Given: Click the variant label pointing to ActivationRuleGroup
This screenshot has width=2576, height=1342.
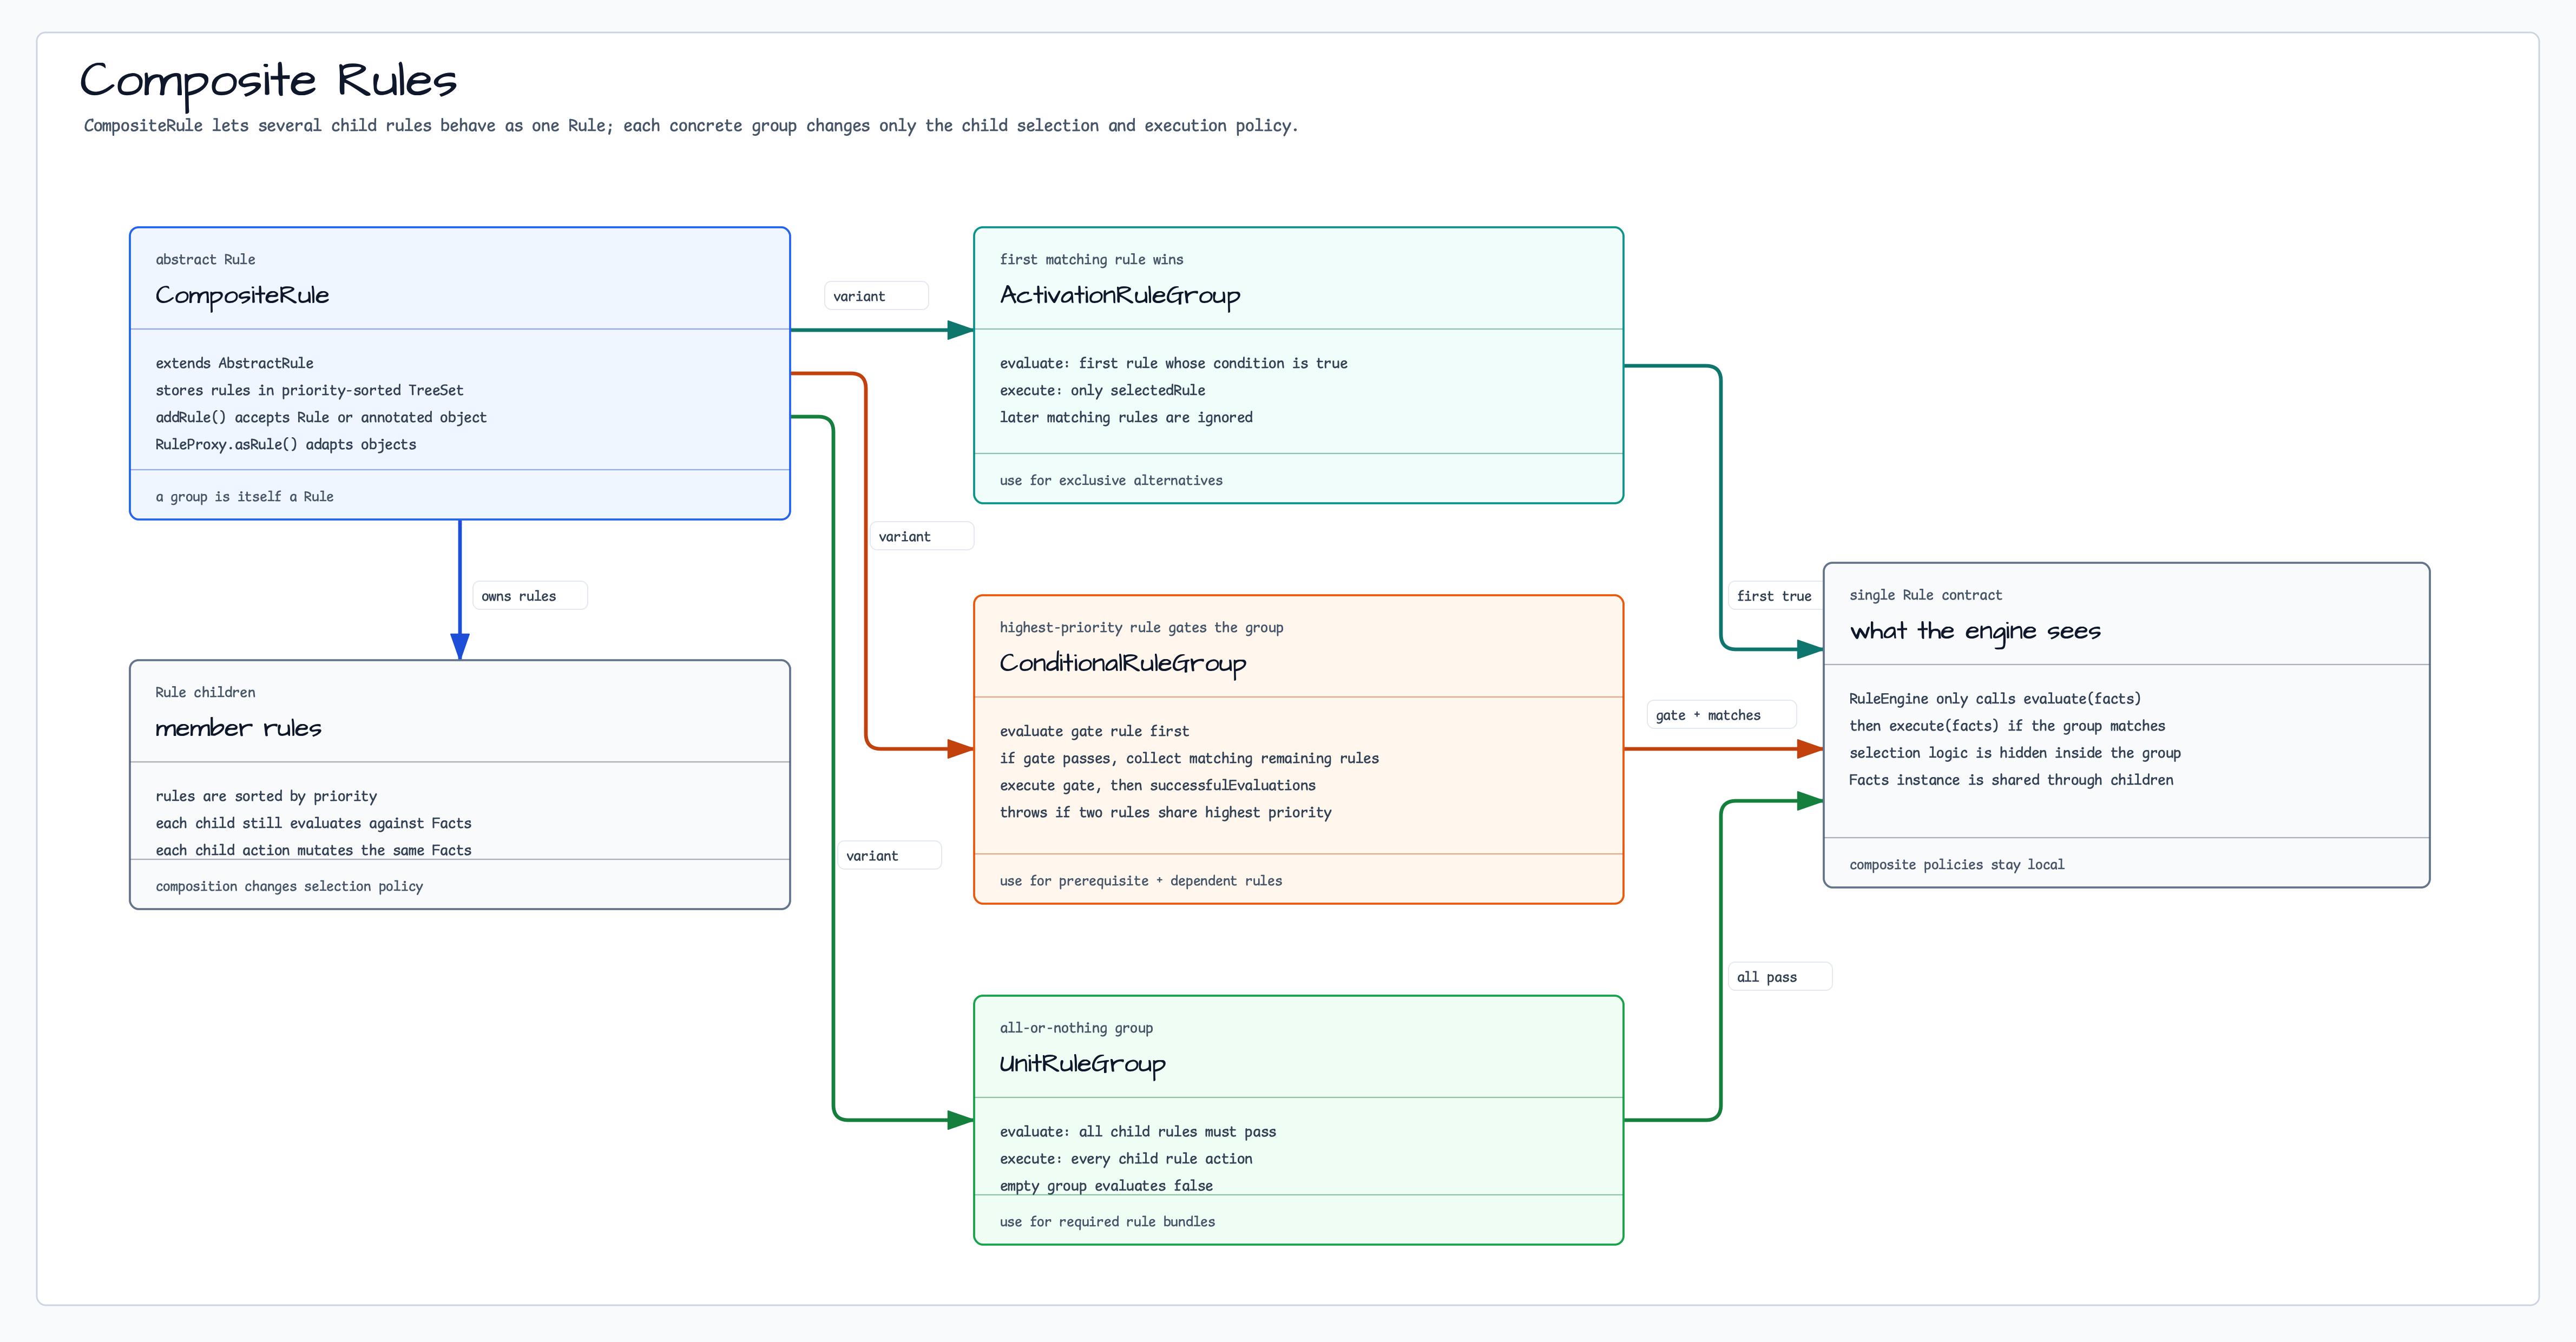Looking at the screenshot, I should [x=877, y=296].
